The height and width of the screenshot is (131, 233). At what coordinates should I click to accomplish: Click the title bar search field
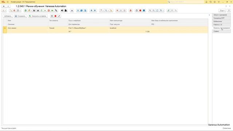pos(186,2)
